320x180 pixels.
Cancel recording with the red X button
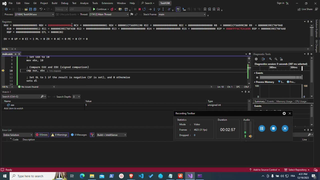[x=285, y=128]
